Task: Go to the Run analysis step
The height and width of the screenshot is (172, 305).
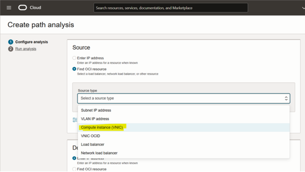Action: (x=26, y=49)
